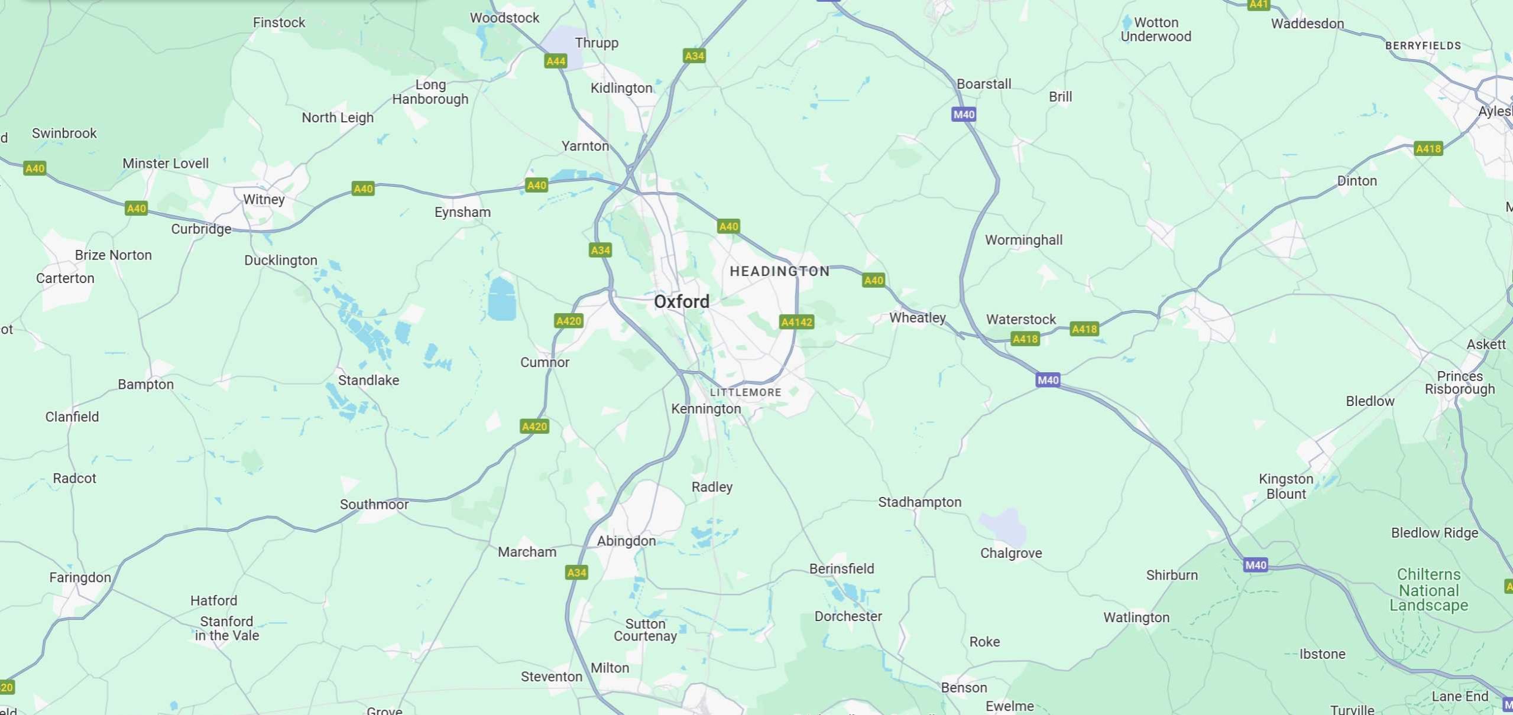
Task: Click the Chilterns National Landscape label
Action: pos(1428,590)
